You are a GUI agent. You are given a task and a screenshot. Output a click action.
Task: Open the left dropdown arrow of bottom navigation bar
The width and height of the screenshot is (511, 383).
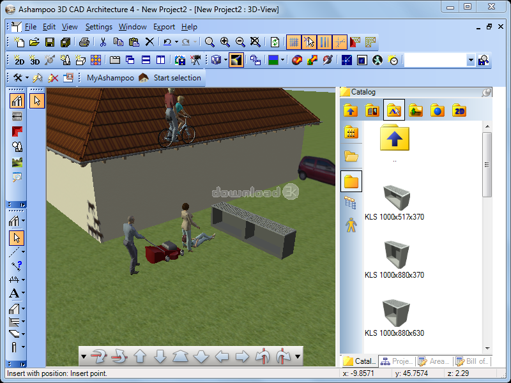[x=84, y=356]
